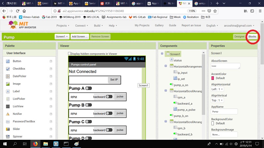
Task: Collapse Screen1 in Components tree
Action: click(162, 54)
